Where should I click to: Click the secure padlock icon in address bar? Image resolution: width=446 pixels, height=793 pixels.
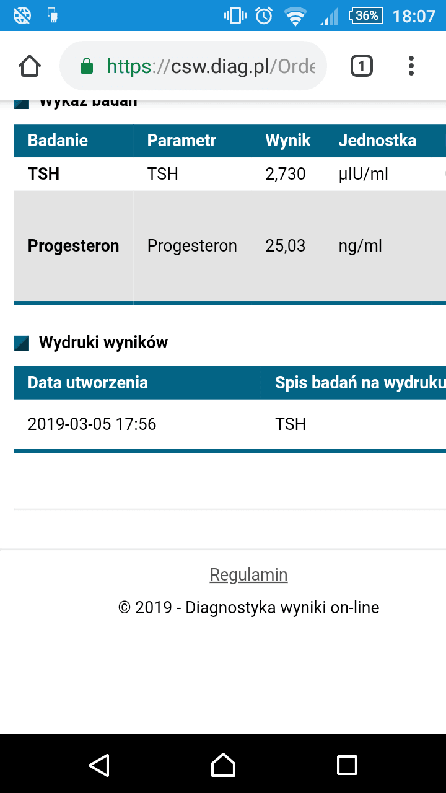[89, 65]
